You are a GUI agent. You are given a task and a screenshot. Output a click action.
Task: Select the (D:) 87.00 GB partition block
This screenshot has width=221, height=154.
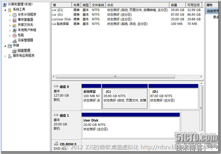pyautogui.click(x=174, y=99)
